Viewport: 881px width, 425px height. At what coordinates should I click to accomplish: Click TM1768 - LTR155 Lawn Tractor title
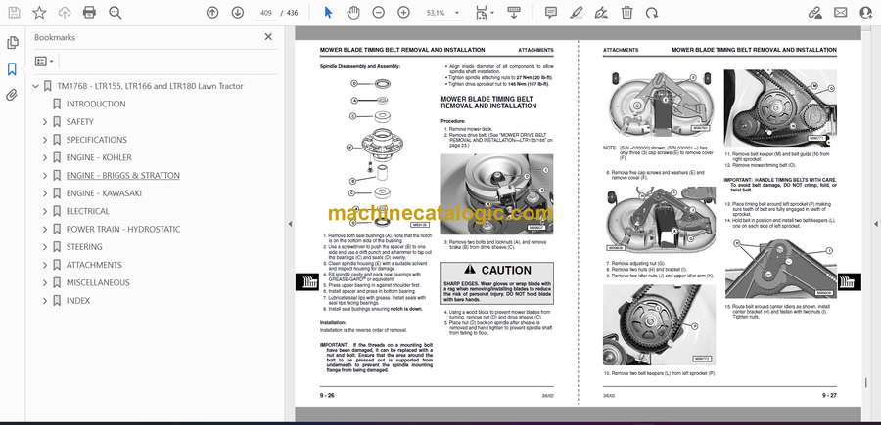[150, 86]
